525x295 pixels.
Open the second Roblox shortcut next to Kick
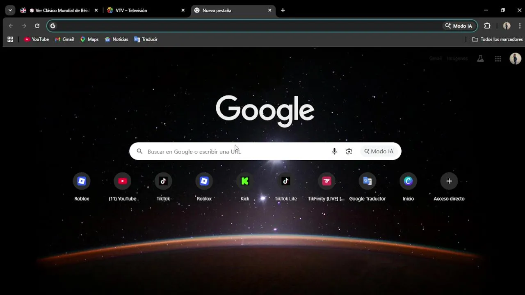(x=204, y=187)
